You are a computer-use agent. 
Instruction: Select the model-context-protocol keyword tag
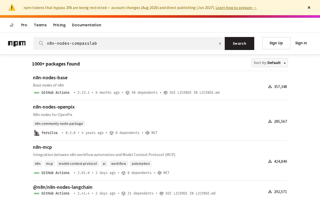click(x=78, y=163)
